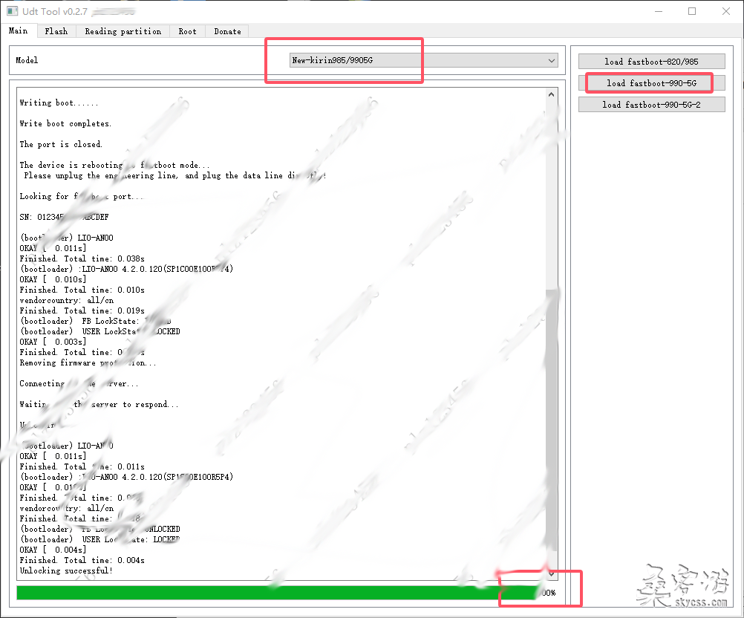Expand the Model dropdown showing New-kirin985/9905G
This screenshot has width=744, height=618.
[x=424, y=60]
